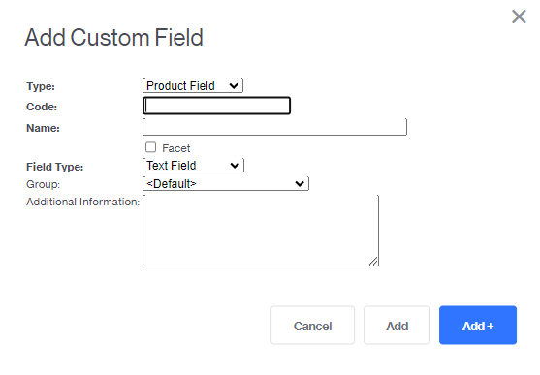Cancel adding the custom field
This screenshot has height=375, width=540.
pos(313,325)
